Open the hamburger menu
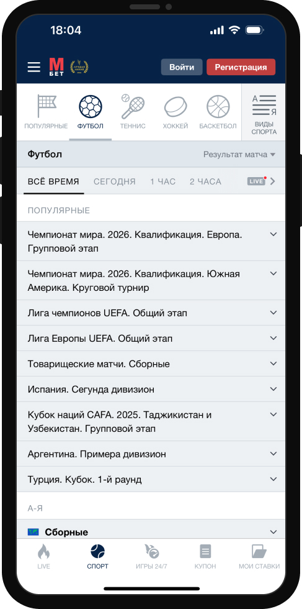The width and height of the screenshot is (302, 609). coord(34,67)
